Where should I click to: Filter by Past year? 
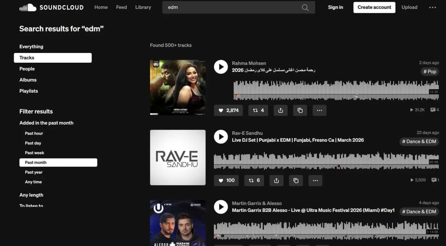click(34, 173)
